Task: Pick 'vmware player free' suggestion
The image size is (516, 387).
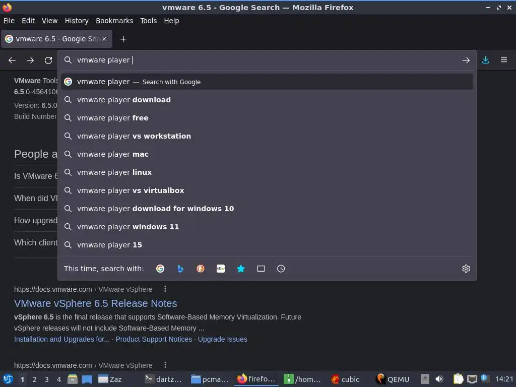Action: [267, 118]
